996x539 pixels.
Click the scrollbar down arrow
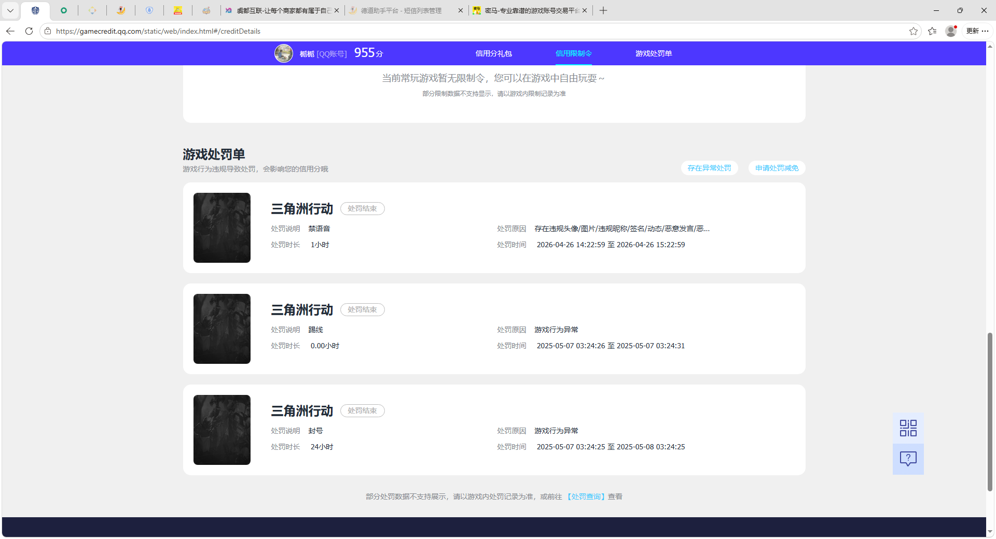click(990, 531)
